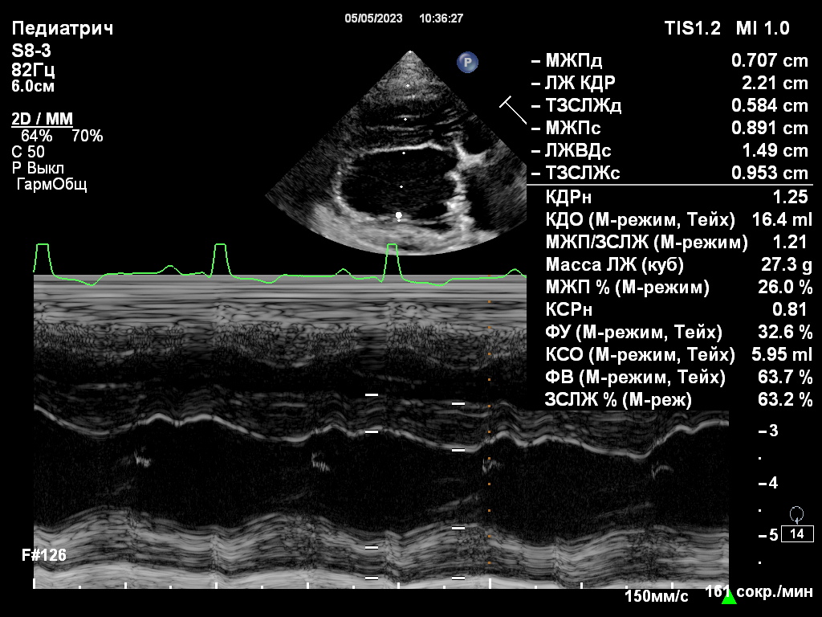Click the depth scale marker 4

pyautogui.click(x=773, y=483)
